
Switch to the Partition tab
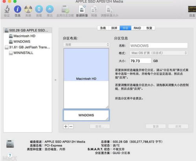coord(125,28)
